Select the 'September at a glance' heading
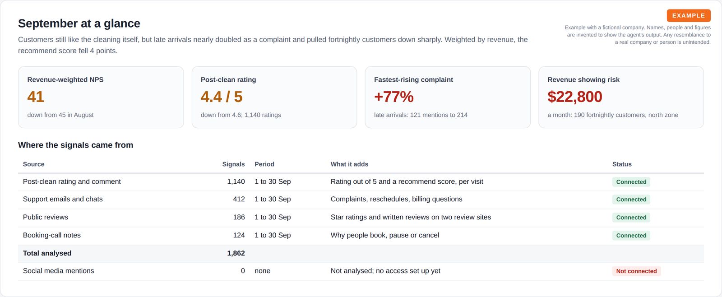Screen dimensions: 722x297 (x=79, y=23)
